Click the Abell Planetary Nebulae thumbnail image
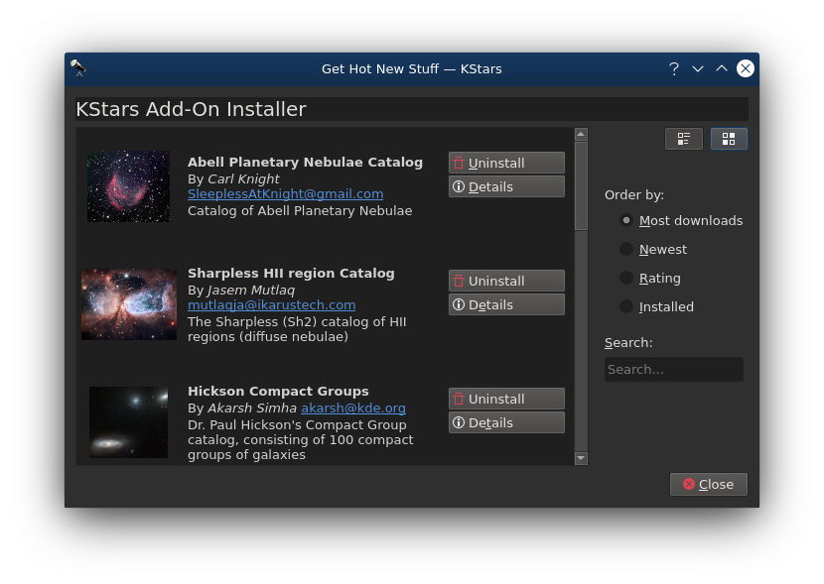 pos(128,186)
